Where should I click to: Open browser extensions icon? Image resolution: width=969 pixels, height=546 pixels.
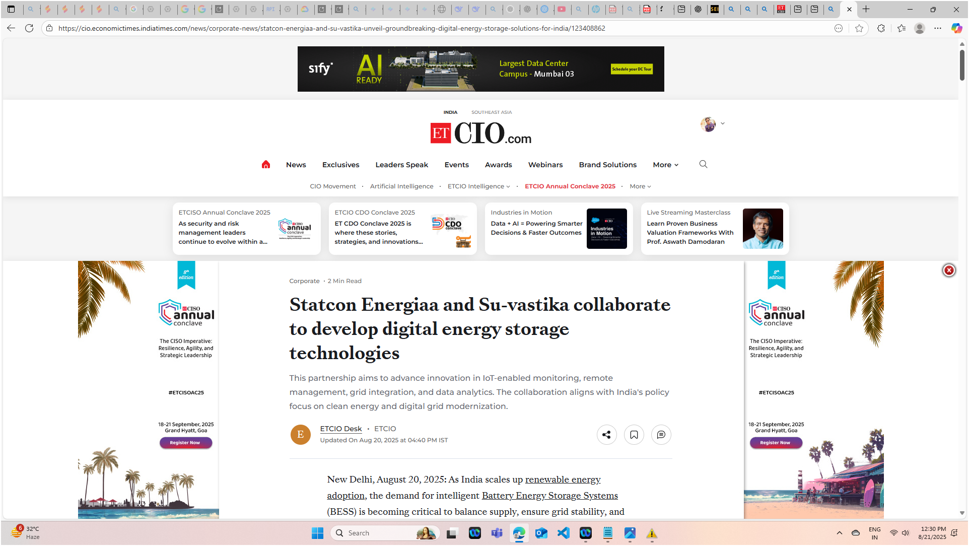click(x=881, y=28)
